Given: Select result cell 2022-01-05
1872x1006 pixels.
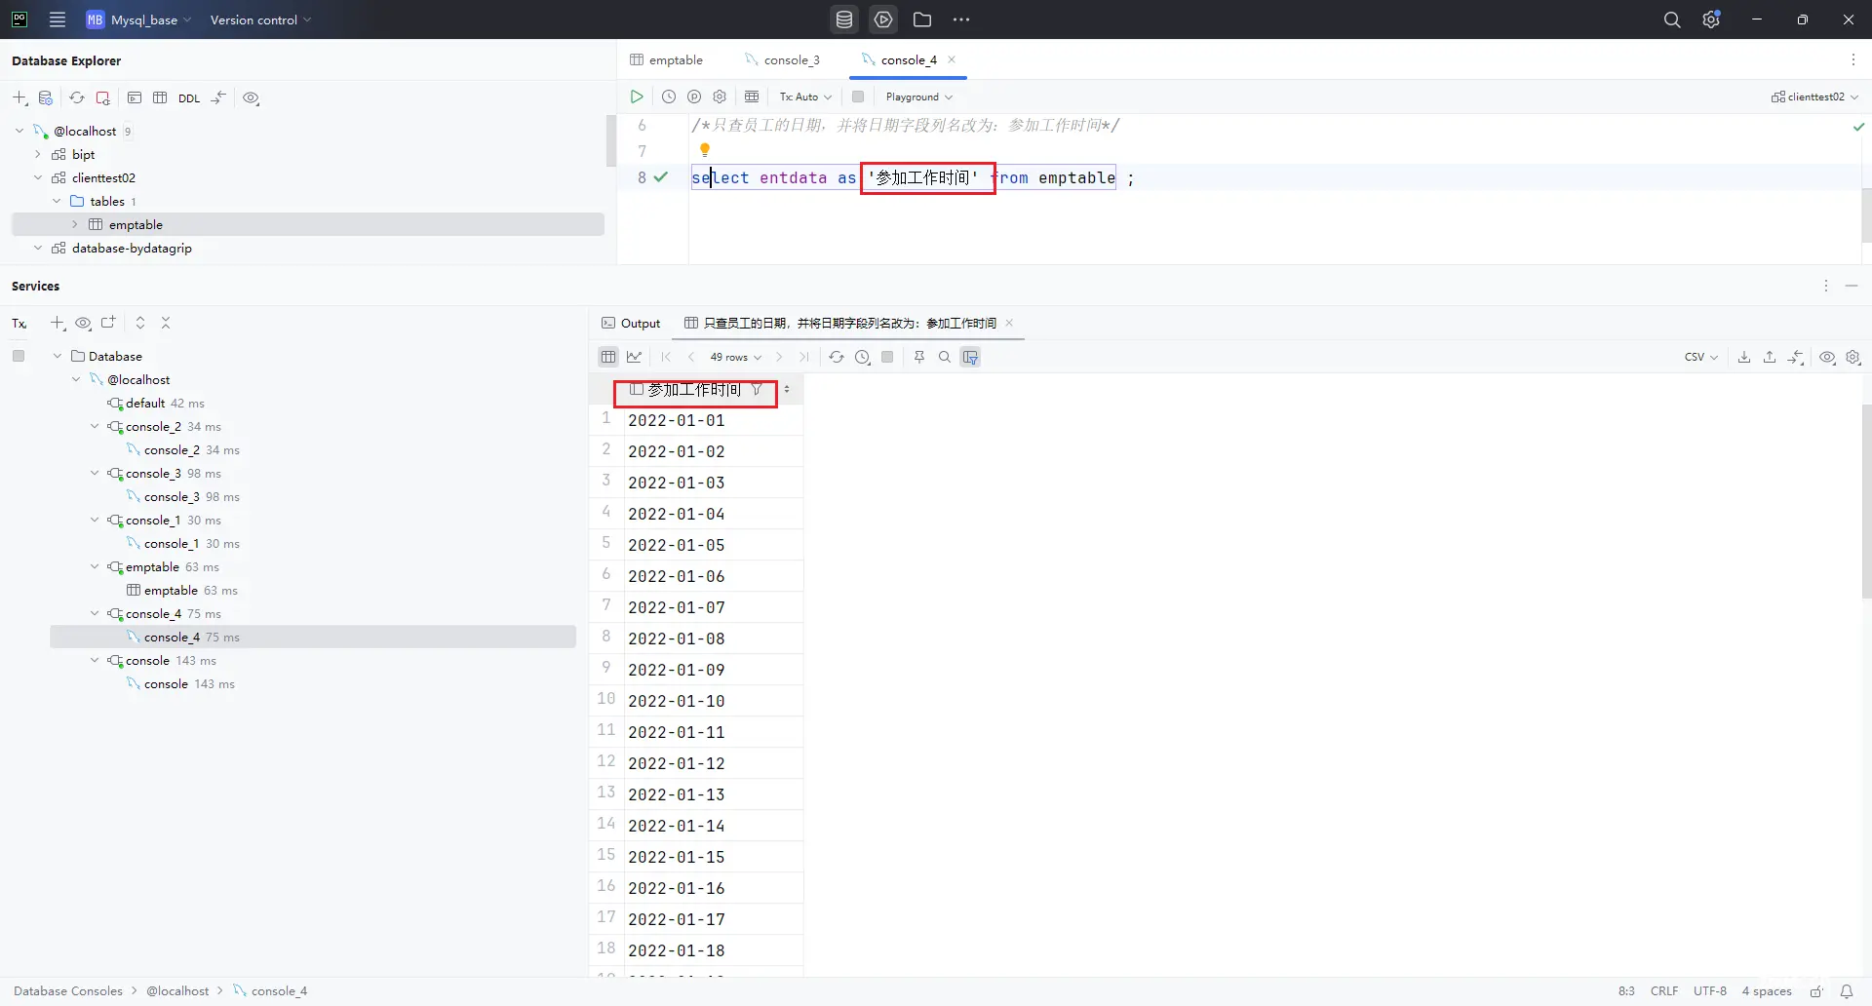Looking at the screenshot, I should [x=713, y=545].
